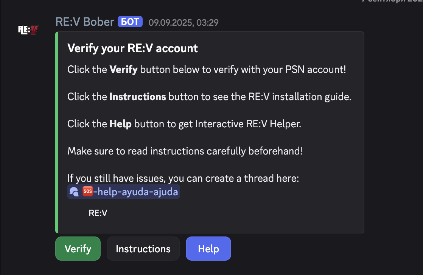Open the -help-ayuda-ajuda channel link
The height and width of the screenshot is (275, 423).
135,192
